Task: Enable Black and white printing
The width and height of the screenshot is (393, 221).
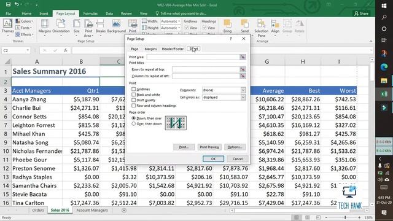Action: pos(134,95)
